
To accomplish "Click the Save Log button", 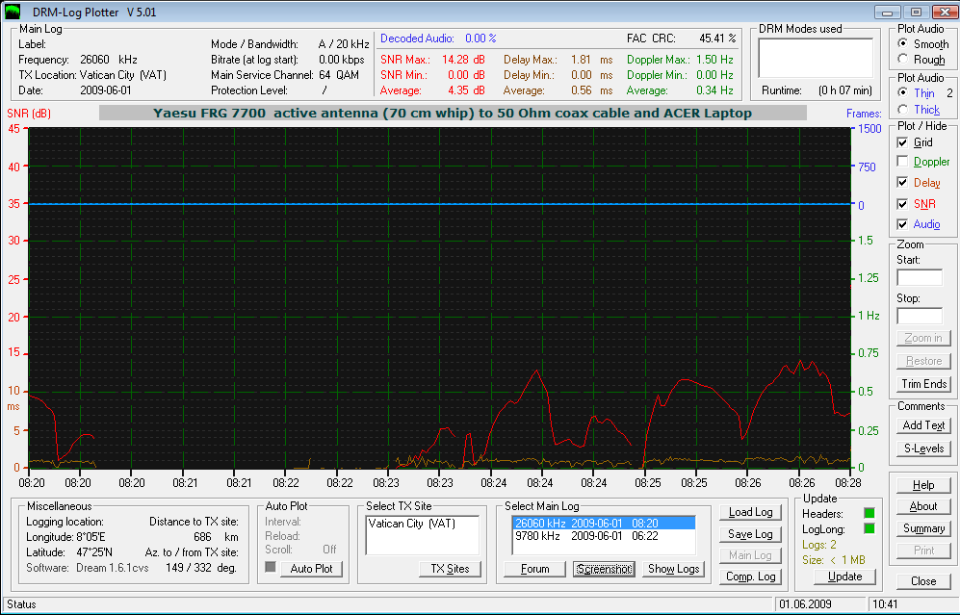I will click(750, 534).
